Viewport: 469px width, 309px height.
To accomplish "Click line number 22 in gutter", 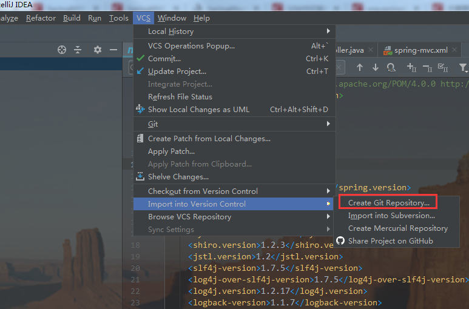I will (135, 291).
